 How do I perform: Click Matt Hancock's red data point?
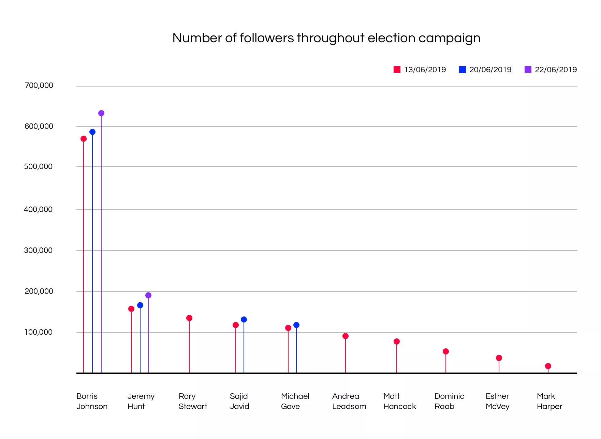click(397, 342)
